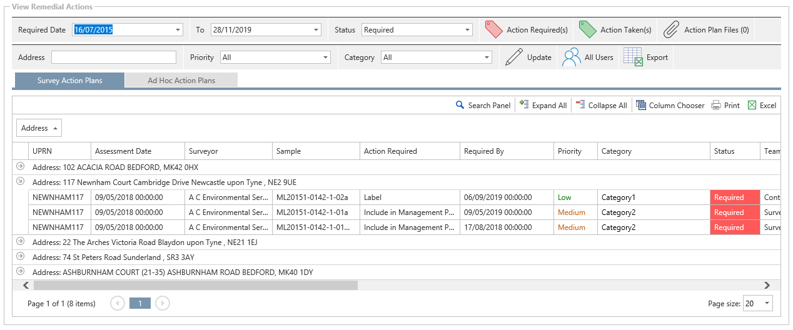
Task: Click the Export spreadsheet icon
Action: pos(633,57)
